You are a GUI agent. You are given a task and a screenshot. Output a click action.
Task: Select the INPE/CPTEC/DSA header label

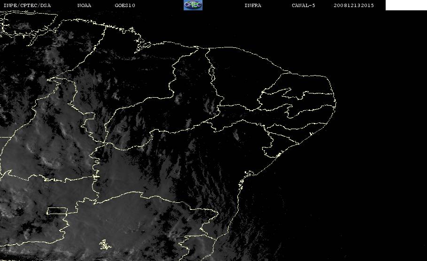[x=27, y=5]
